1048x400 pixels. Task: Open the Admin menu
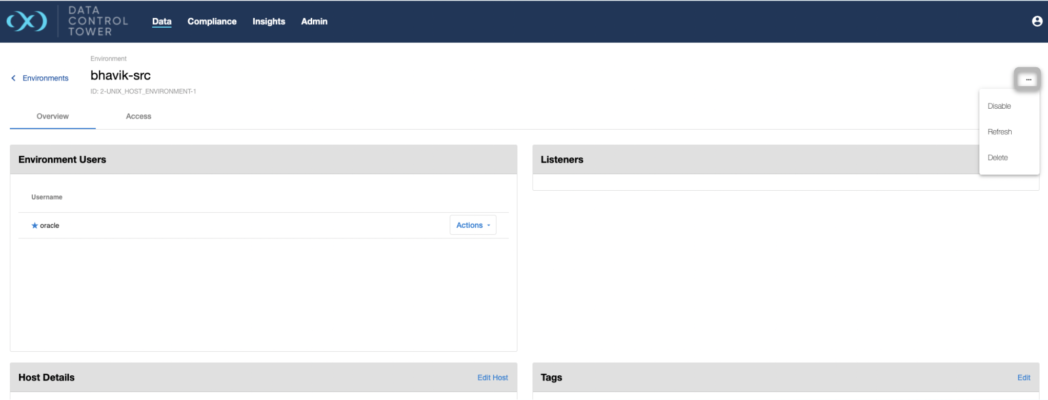pos(314,22)
